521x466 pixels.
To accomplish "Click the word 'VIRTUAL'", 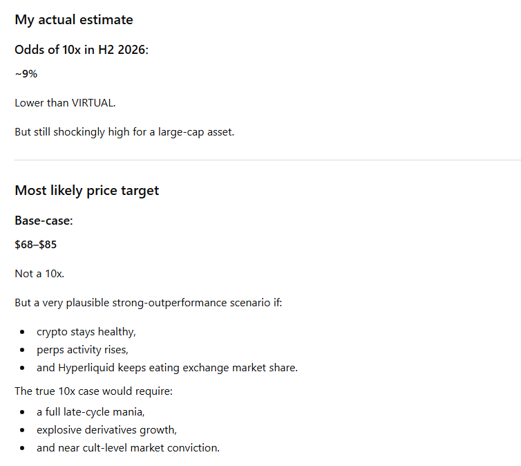I will pos(93,103).
